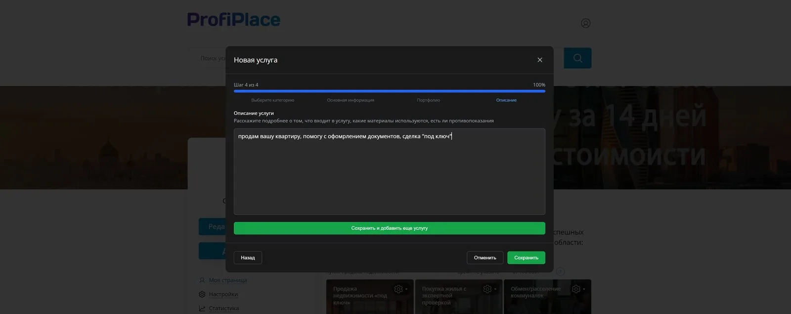This screenshot has width=791, height=314.
Task: Click the blue step progress bar
Action: click(390, 91)
